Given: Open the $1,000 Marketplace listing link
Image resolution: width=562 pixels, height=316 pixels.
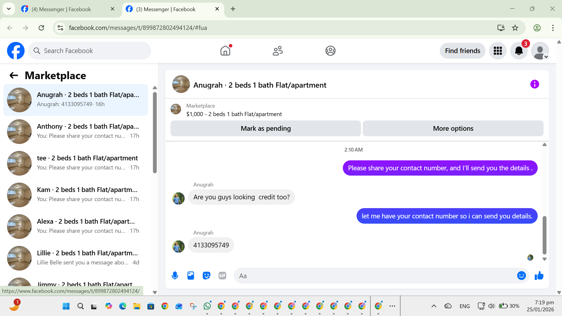Looking at the screenshot, I should [x=234, y=114].
